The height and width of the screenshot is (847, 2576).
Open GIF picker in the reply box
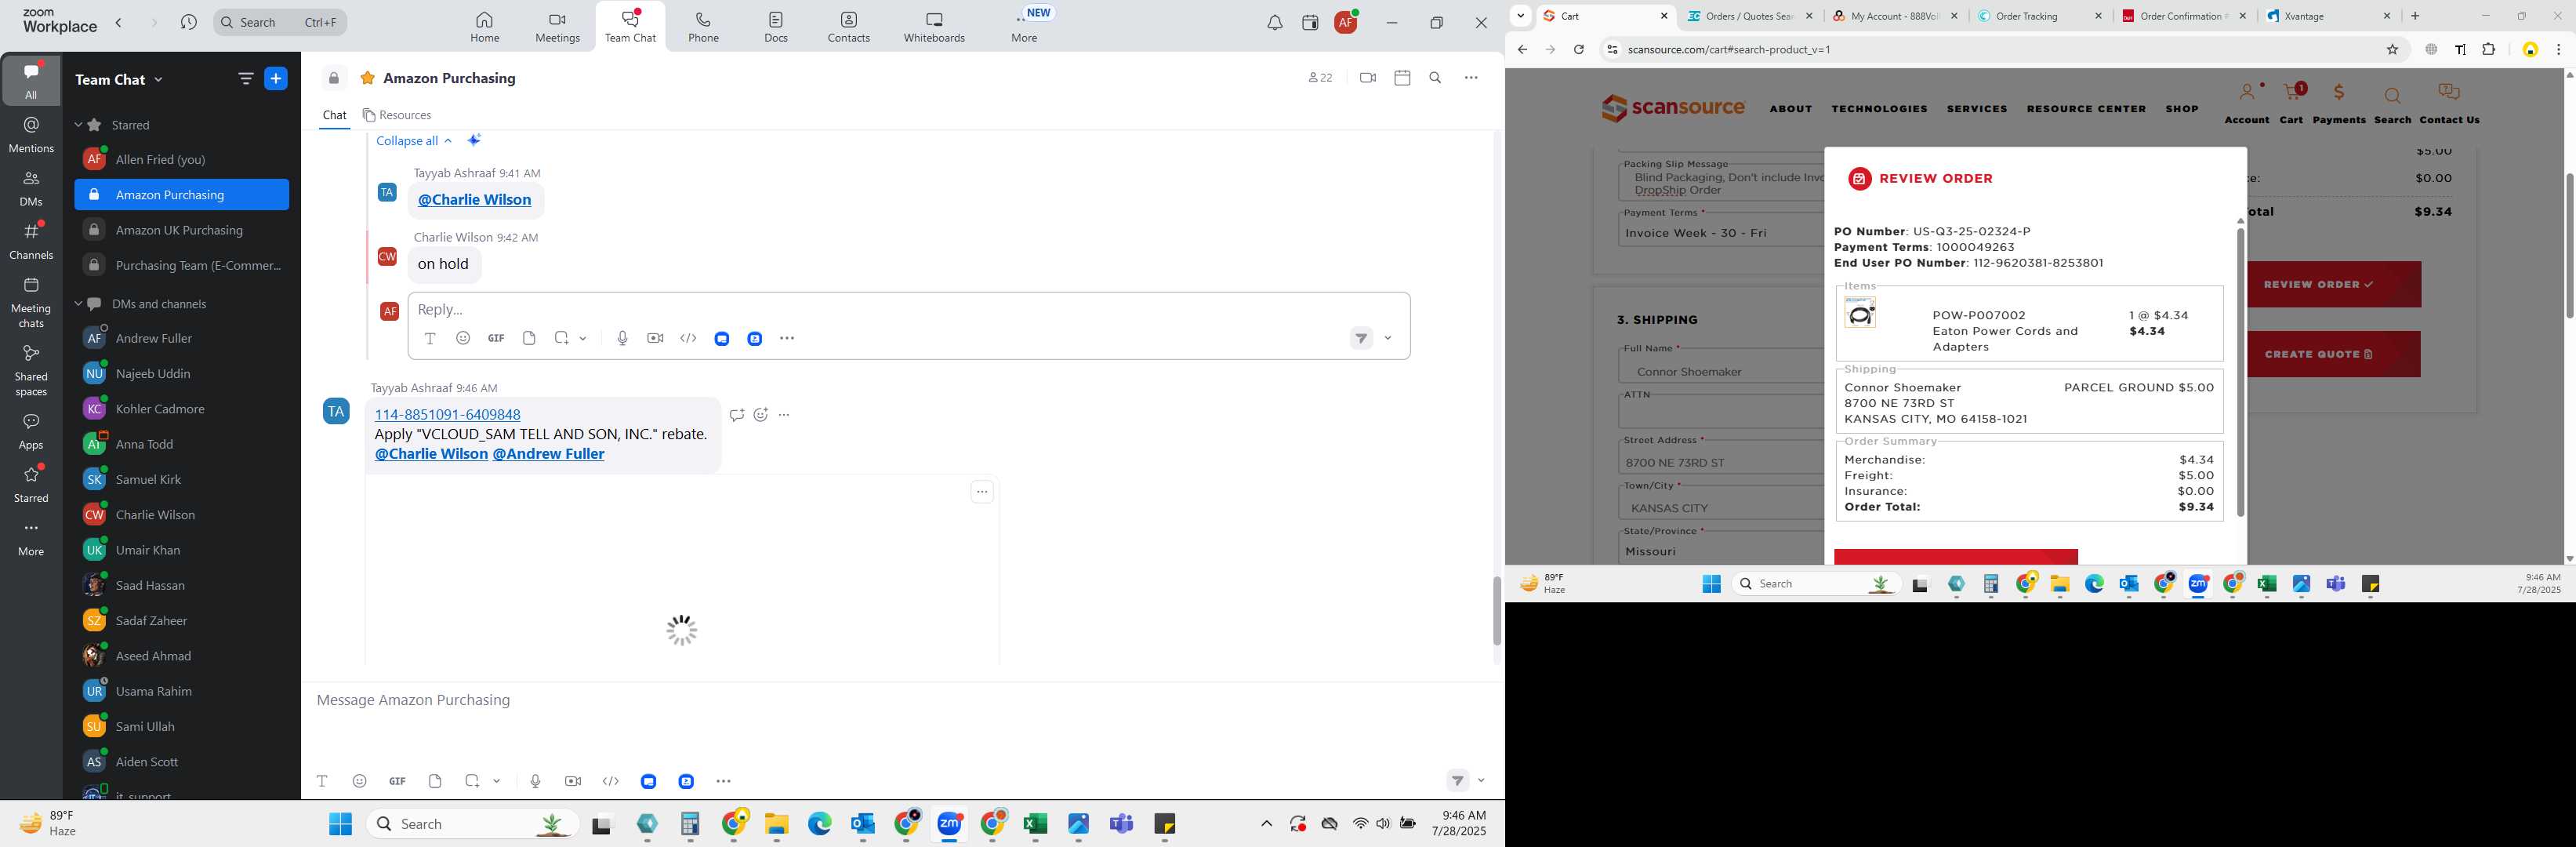[496, 338]
